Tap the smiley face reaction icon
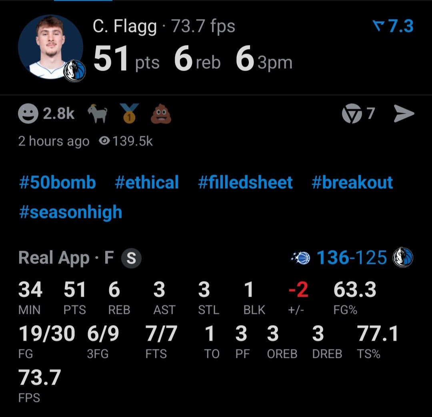Image resolution: width=432 pixels, height=417 pixels. (x=28, y=114)
